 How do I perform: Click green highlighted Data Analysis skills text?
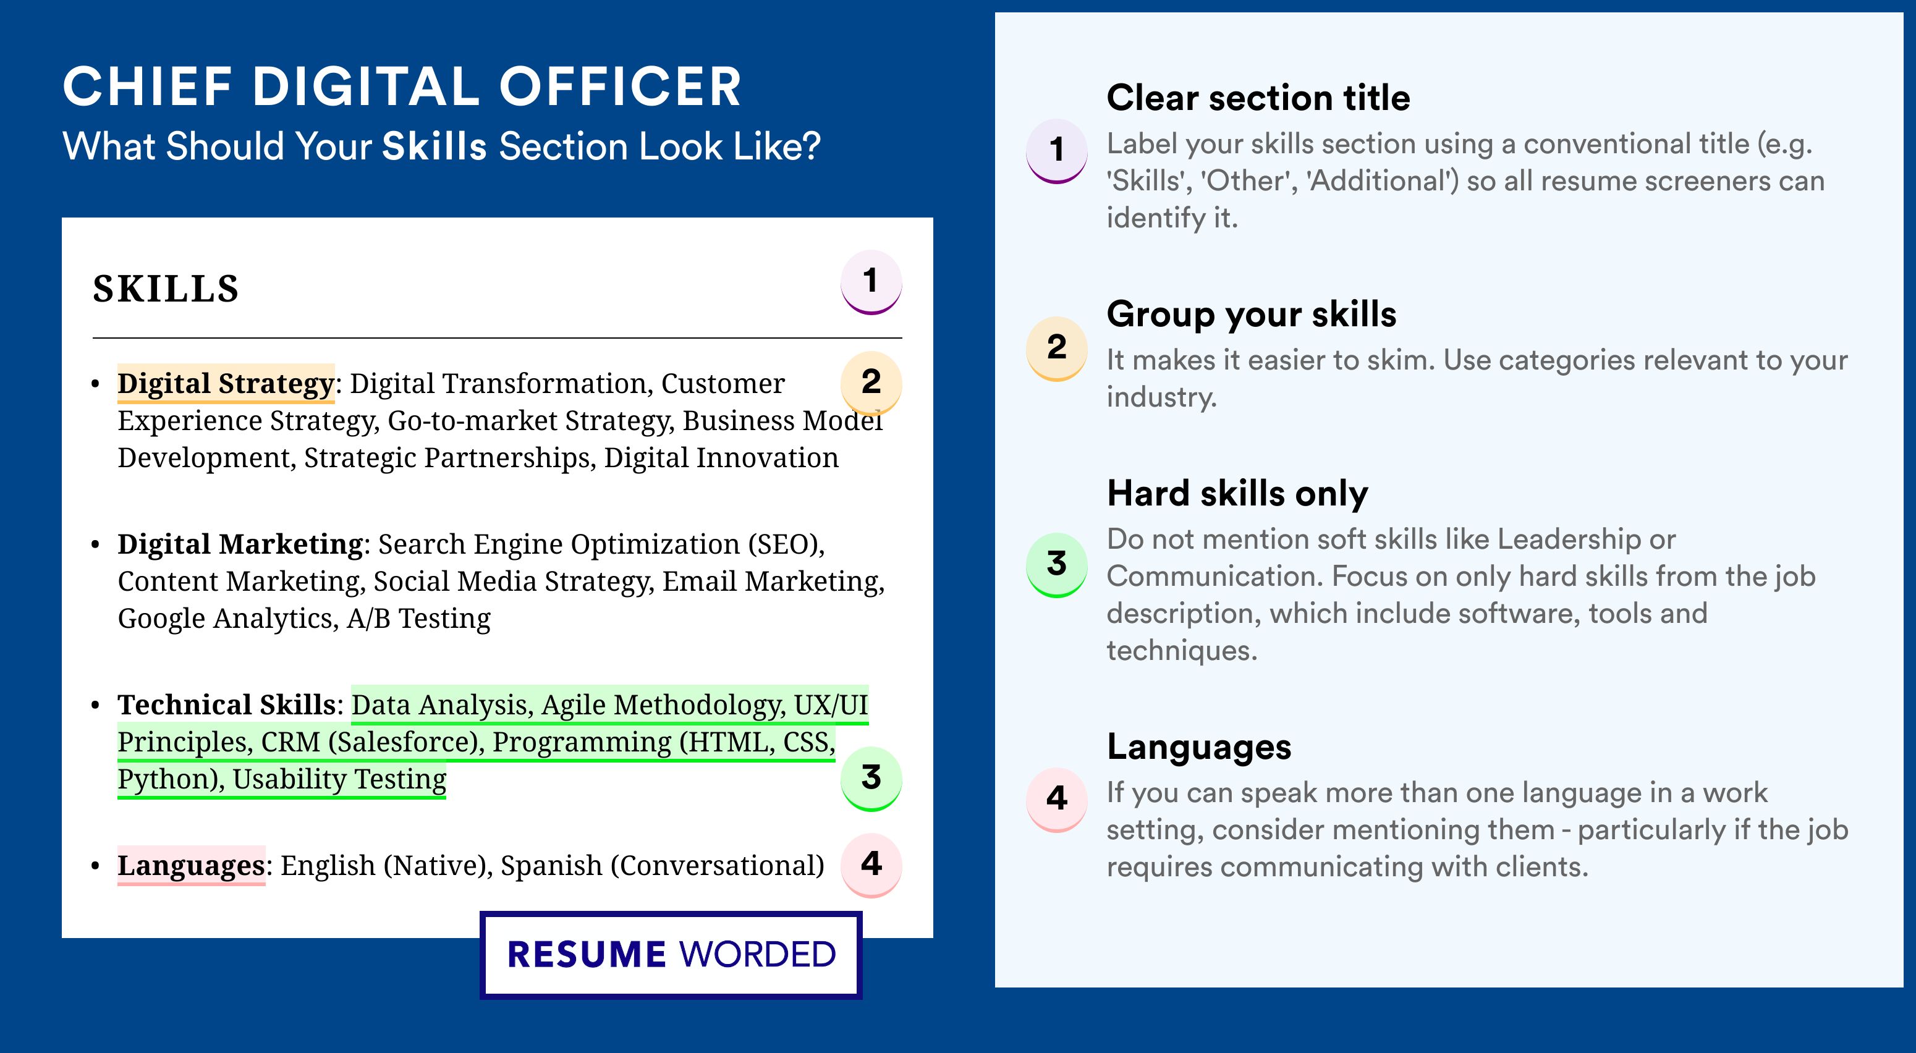[493, 742]
